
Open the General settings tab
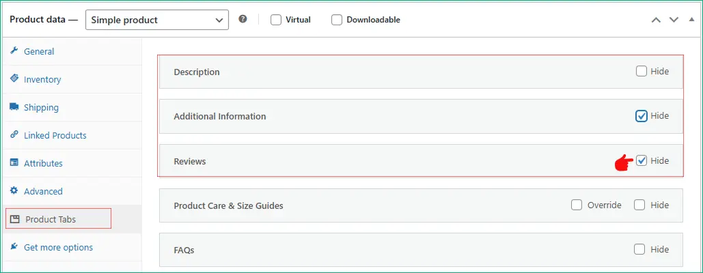click(x=72, y=51)
